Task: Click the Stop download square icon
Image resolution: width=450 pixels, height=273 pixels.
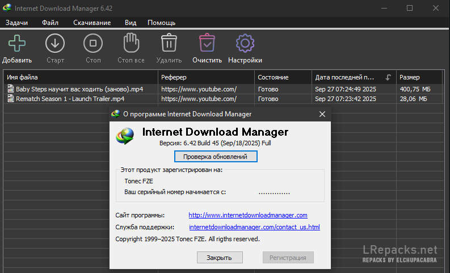Action: [x=92, y=43]
